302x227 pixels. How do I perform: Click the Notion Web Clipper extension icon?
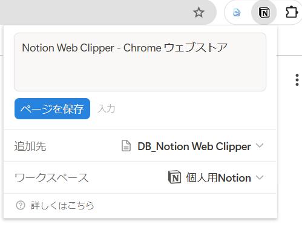pyautogui.click(x=264, y=13)
